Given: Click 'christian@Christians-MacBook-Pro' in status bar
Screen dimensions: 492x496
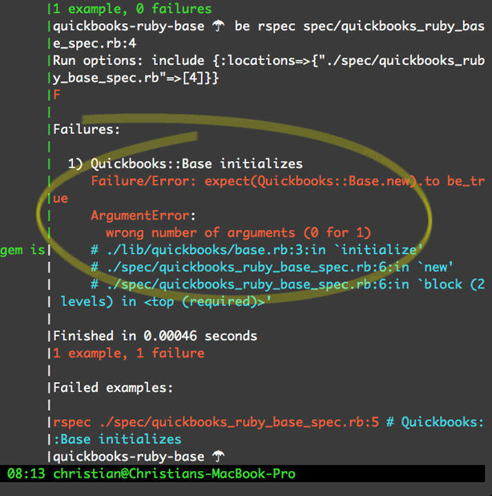Looking at the screenshot, I should click(x=174, y=474).
